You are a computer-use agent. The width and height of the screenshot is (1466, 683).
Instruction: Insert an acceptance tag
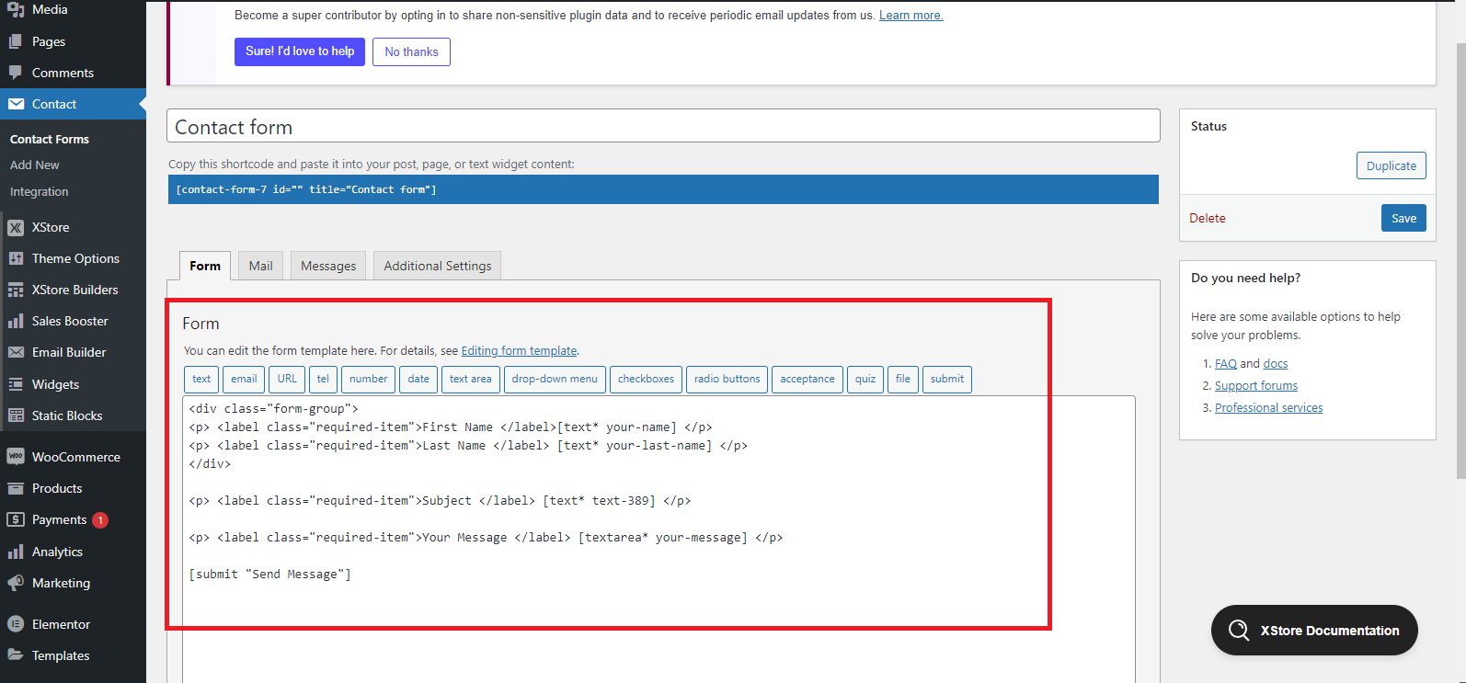point(807,379)
